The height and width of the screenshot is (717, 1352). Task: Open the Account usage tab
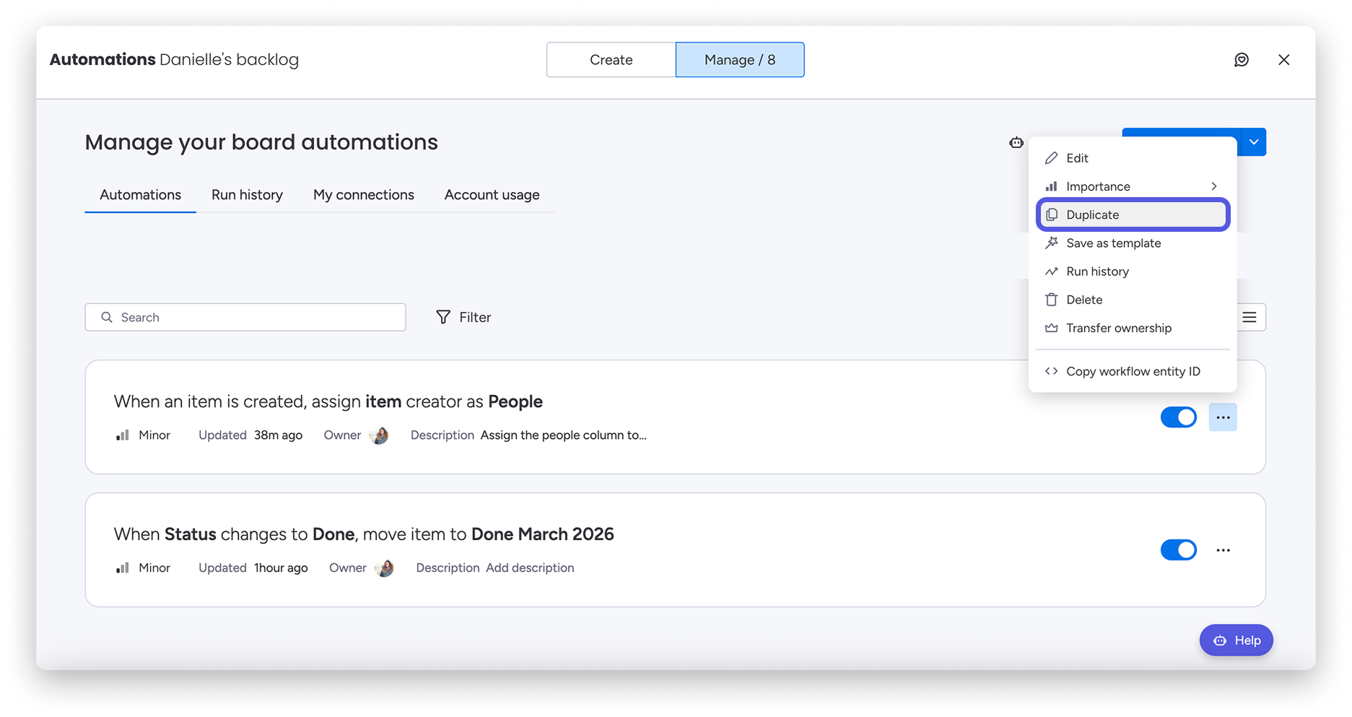492,195
